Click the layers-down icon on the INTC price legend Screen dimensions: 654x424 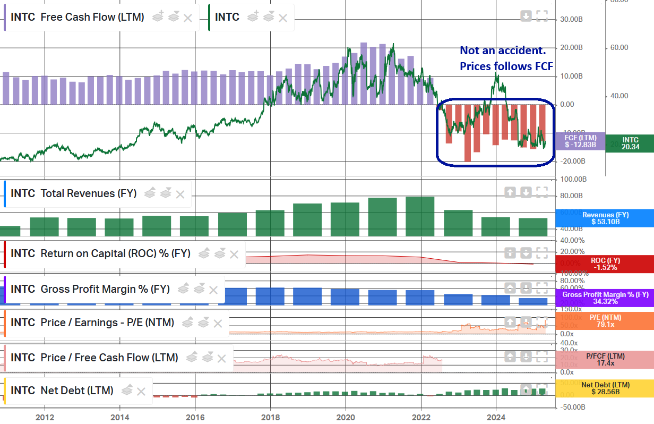click(269, 17)
